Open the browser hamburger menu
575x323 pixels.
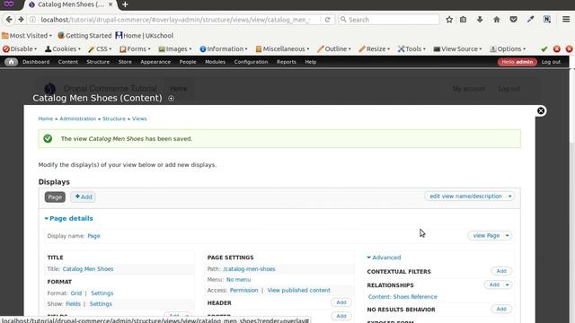click(566, 20)
